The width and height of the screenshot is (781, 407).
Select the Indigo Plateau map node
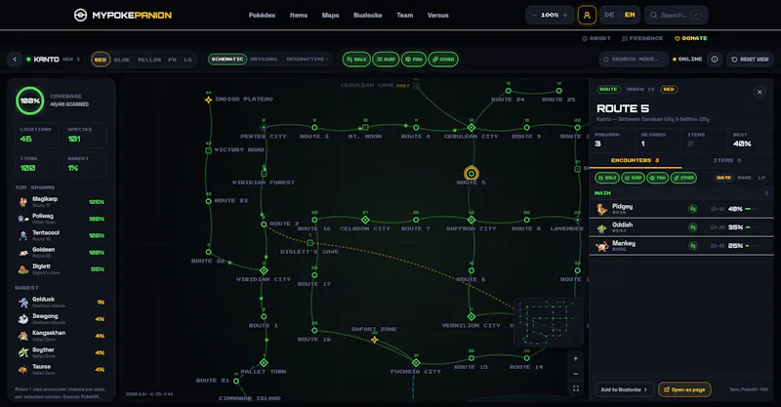(x=208, y=100)
